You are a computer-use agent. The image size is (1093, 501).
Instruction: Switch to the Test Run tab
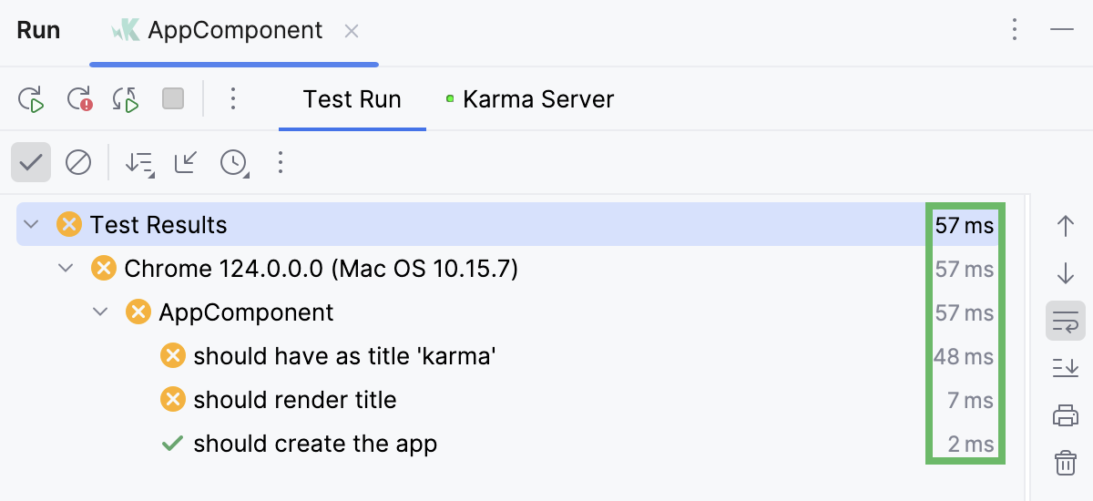coord(352,99)
